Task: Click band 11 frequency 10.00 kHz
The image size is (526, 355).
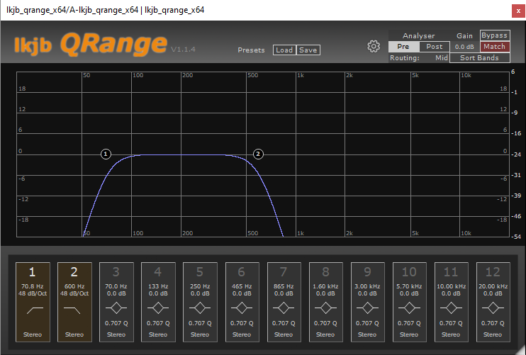Action: coord(451,286)
